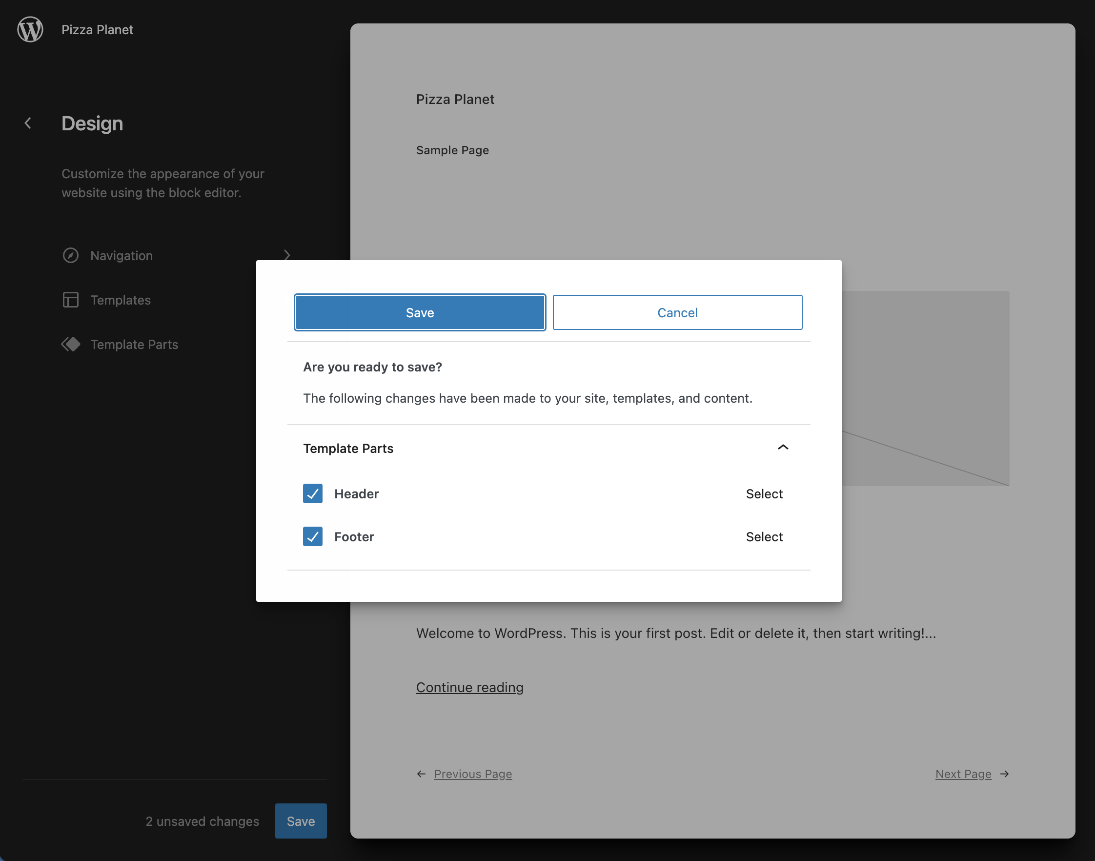Image resolution: width=1095 pixels, height=861 pixels.
Task: Click the WordPress logo icon
Action: 29,29
